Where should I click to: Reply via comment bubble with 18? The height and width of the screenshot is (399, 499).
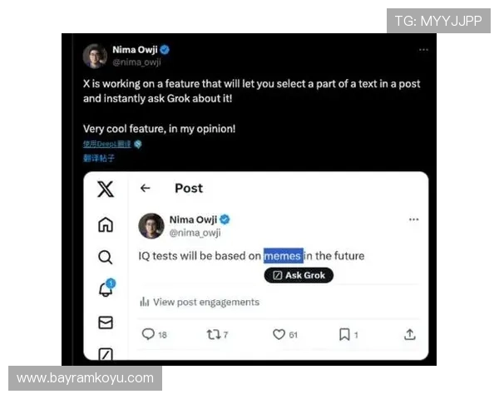point(148,334)
